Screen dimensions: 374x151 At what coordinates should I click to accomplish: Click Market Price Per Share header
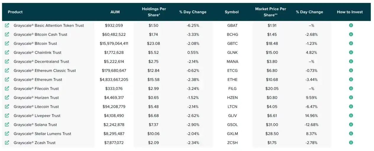tap(271, 12)
